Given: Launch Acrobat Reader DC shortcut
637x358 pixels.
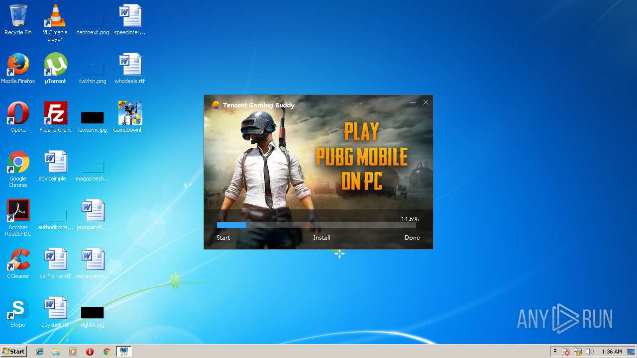Looking at the screenshot, I should [x=18, y=218].
